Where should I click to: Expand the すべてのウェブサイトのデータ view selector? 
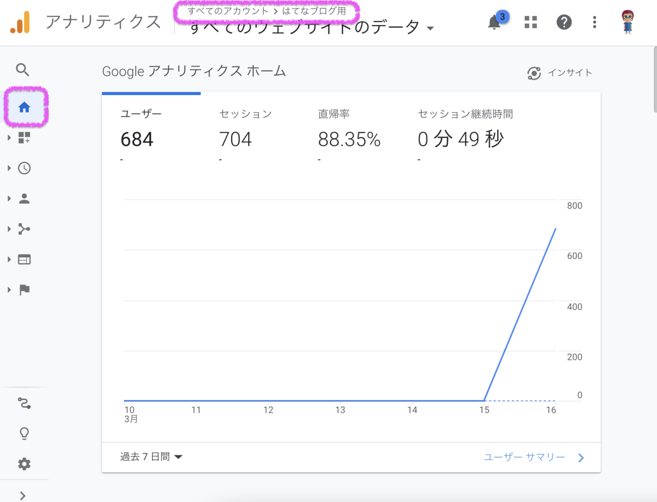point(311,27)
